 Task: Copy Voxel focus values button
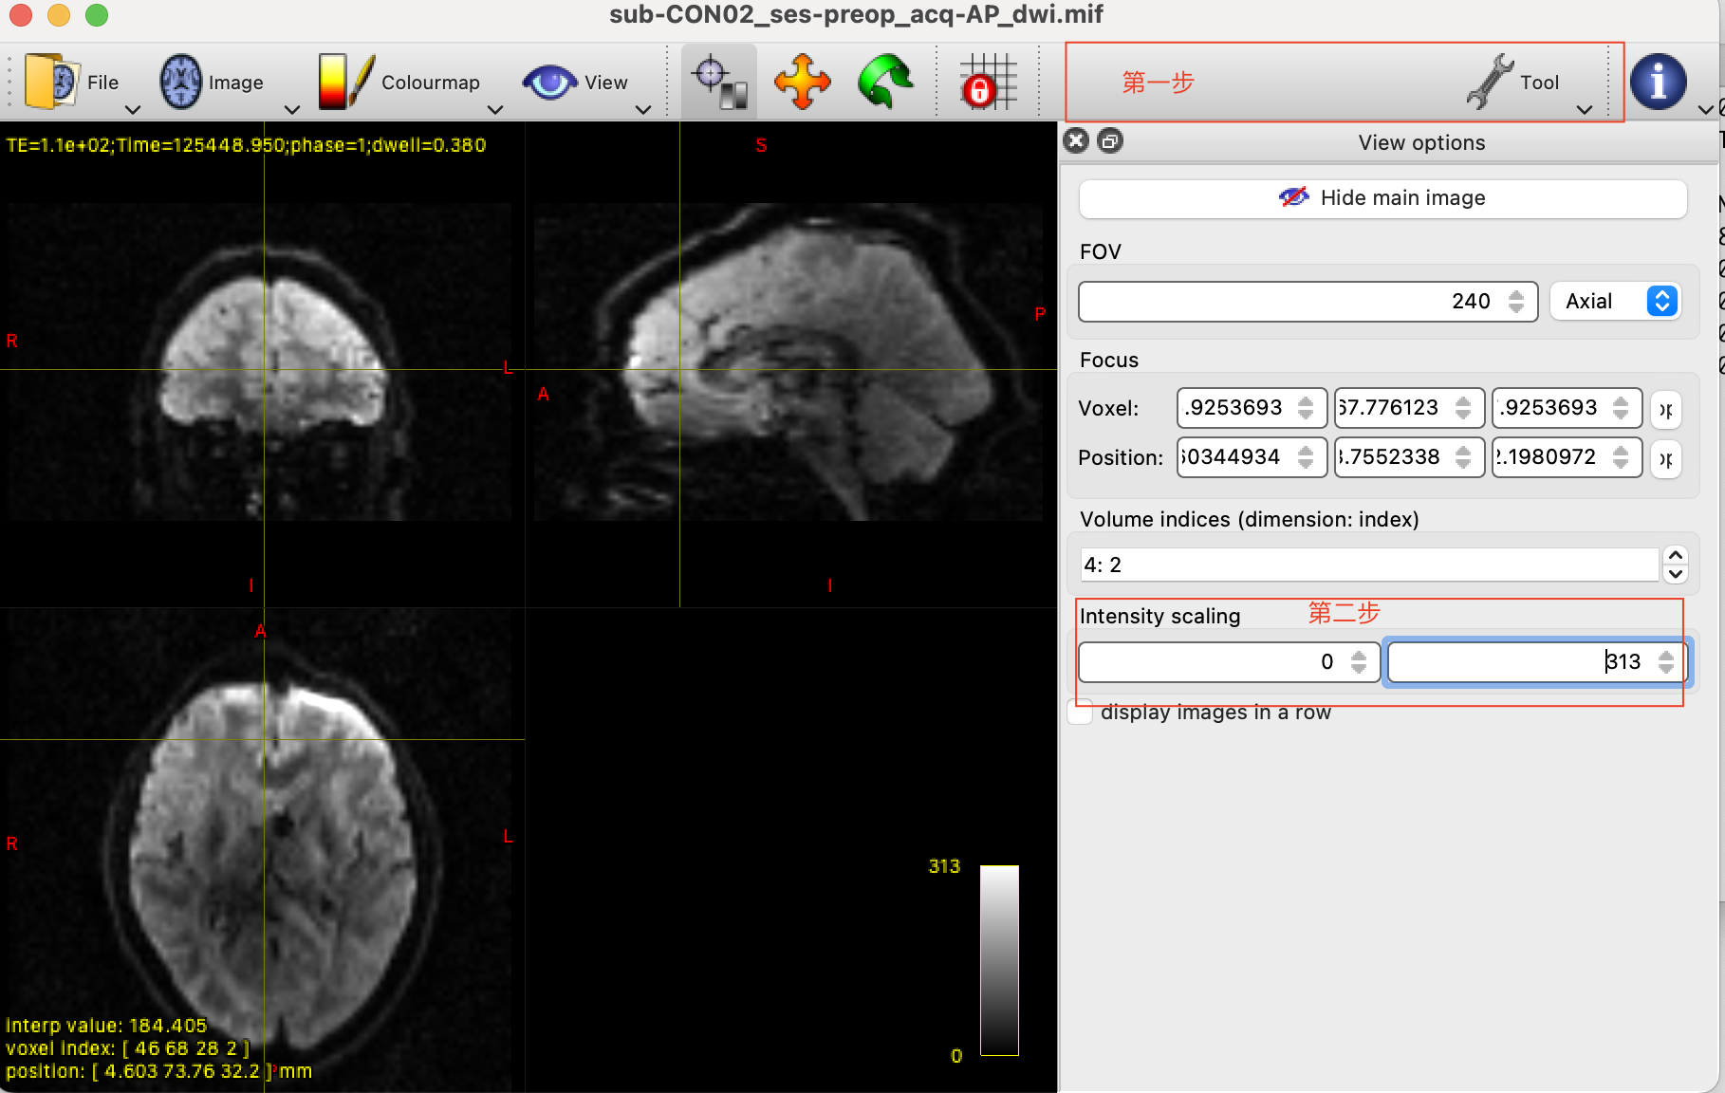tap(1666, 409)
